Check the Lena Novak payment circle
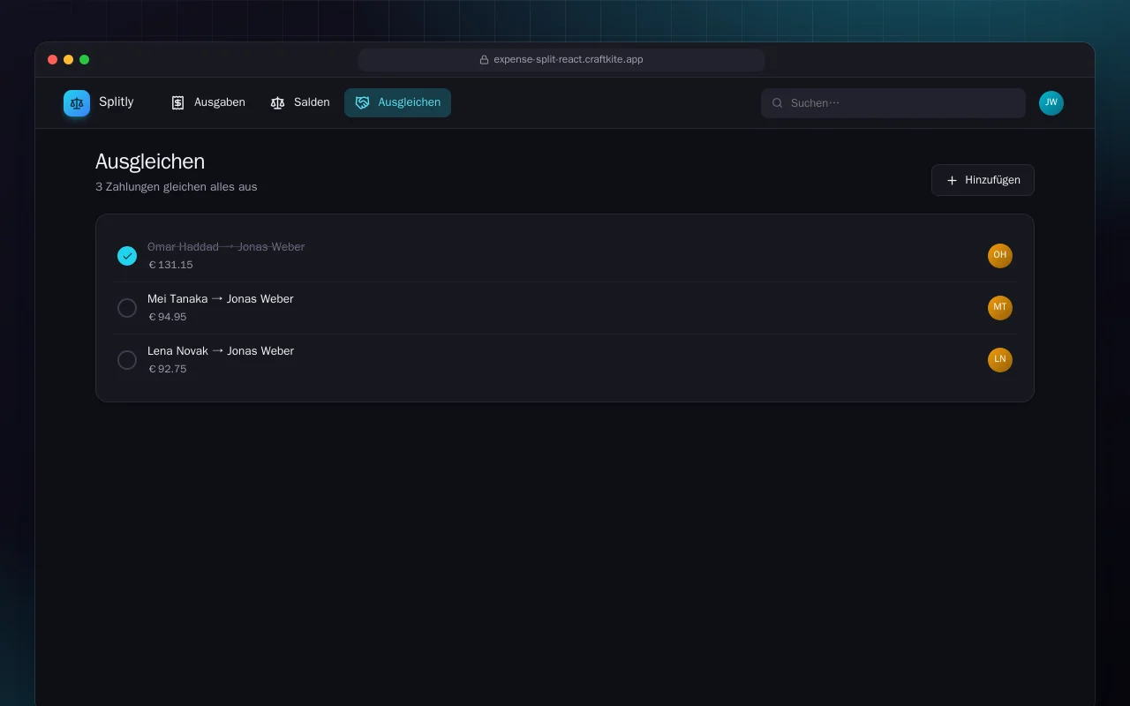1130x706 pixels. point(127,360)
